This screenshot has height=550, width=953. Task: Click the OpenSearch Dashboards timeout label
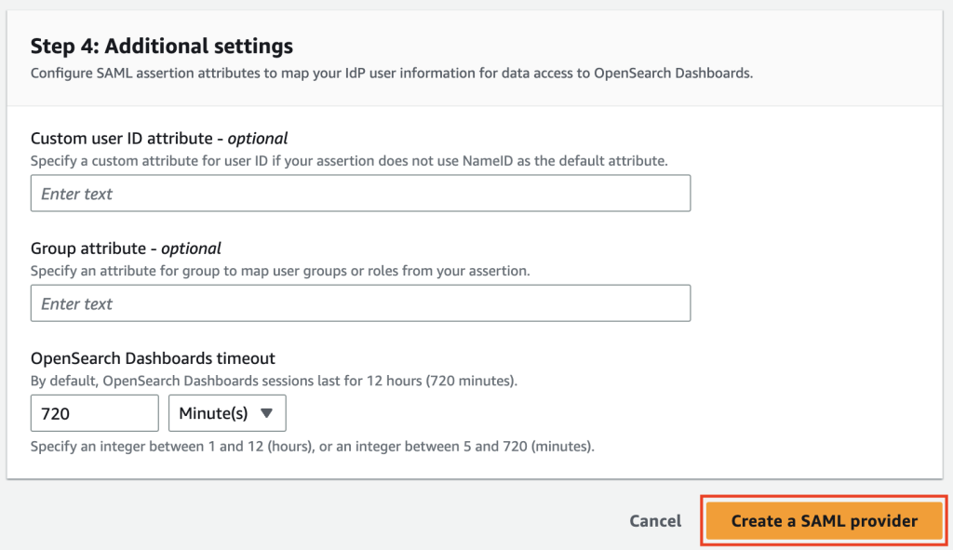tap(153, 358)
